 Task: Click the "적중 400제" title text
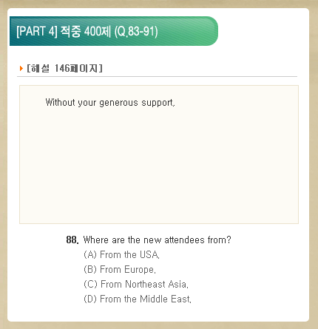click(86, 31)
